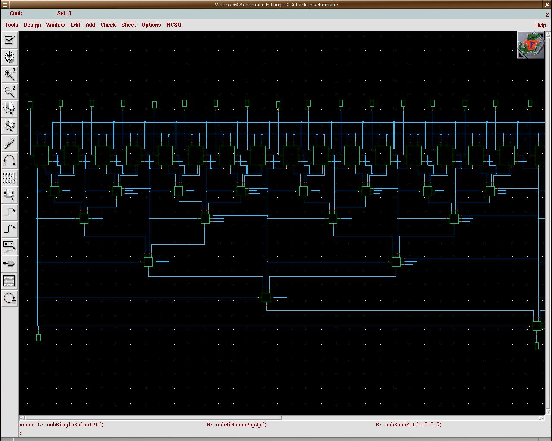This screenshot has width=552, height=441.
Task: Click the right scroll arrow at bottom
Action: (x=542, y=418)
